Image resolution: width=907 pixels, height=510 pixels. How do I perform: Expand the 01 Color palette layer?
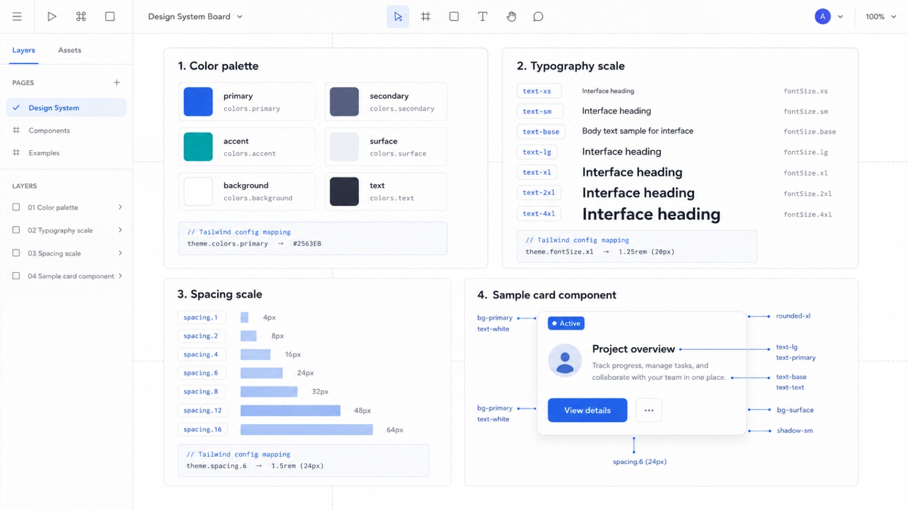(120, 207)
